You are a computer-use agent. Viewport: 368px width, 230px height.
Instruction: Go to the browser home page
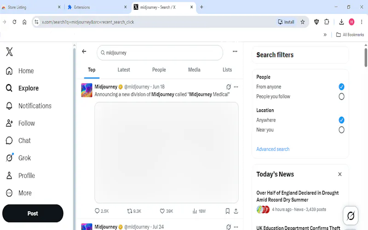(x=24, y=22)
